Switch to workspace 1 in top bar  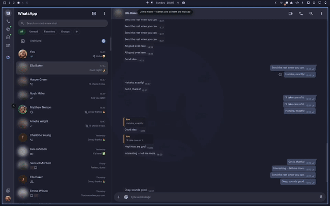click(x=9, y=3)
